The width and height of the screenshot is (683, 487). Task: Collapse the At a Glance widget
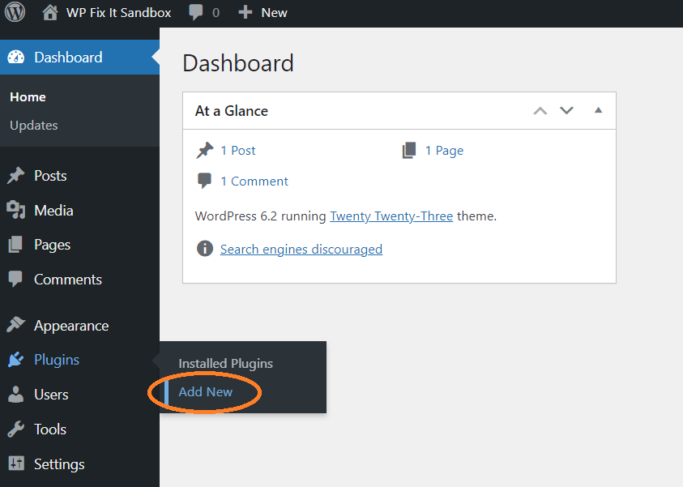598,110
